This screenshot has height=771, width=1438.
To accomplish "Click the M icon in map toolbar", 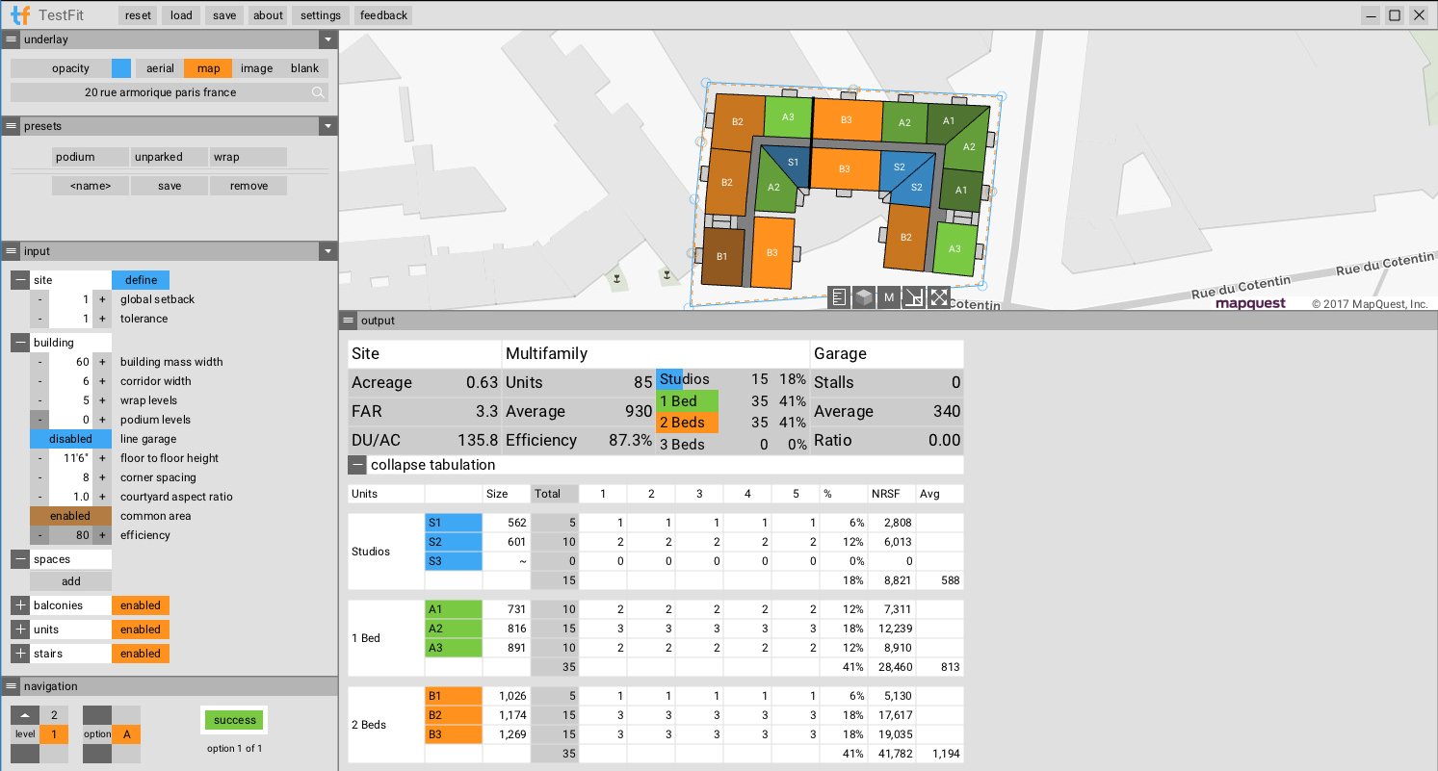I will (x=889, y=297).
